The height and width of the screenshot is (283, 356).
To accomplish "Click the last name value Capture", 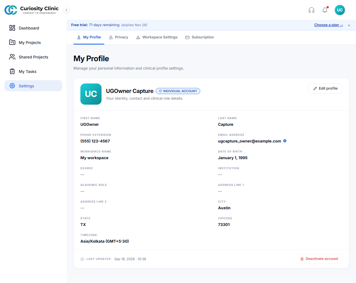I will (226, 124).
